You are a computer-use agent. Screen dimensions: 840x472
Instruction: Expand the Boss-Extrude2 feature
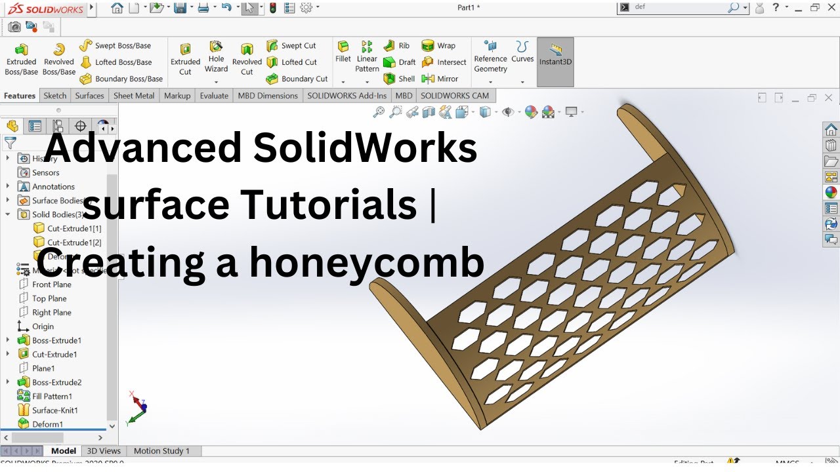pos(8,382)
